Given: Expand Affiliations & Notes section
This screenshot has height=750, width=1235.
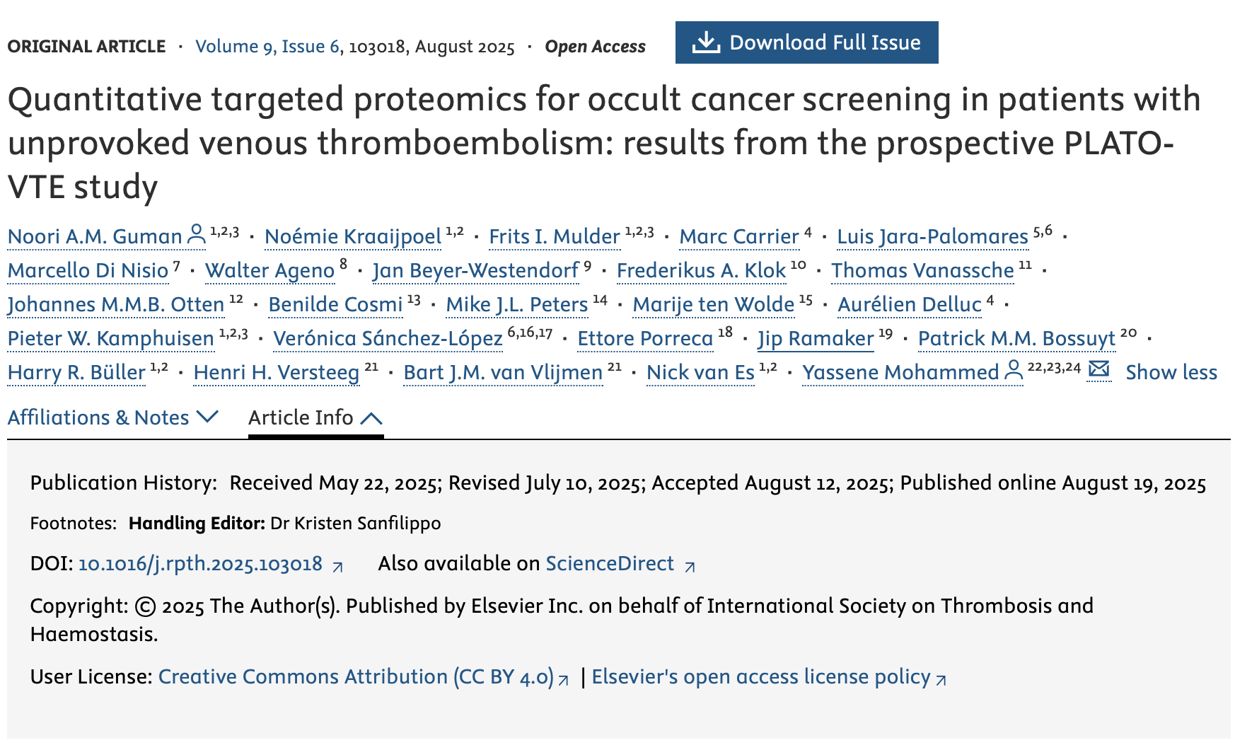Looking at the screenshot, I should pyautogui.click(x=113, y=417).
